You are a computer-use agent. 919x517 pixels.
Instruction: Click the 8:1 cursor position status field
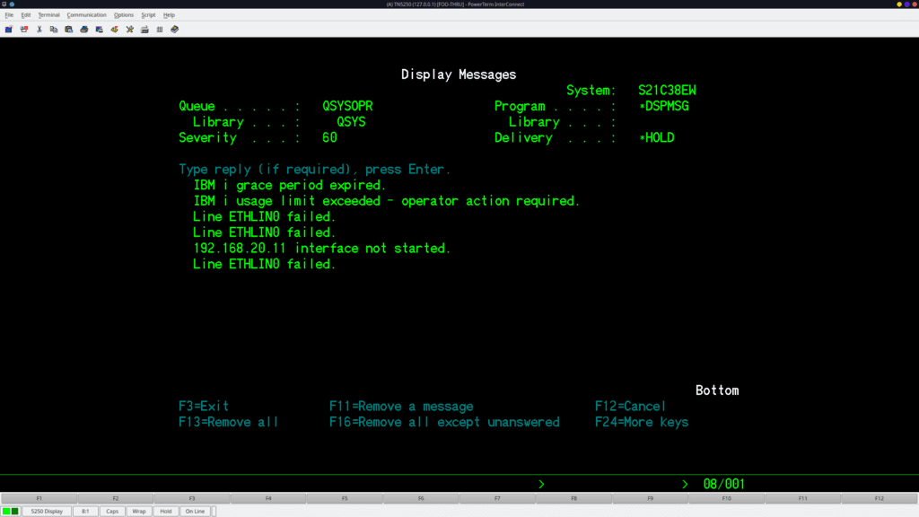click(85, 511)
